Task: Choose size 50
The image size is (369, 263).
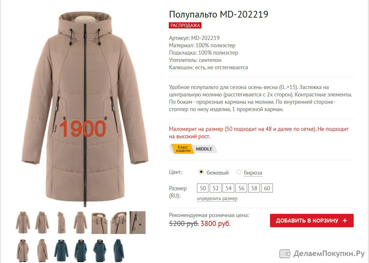Action: pos(203,188)
